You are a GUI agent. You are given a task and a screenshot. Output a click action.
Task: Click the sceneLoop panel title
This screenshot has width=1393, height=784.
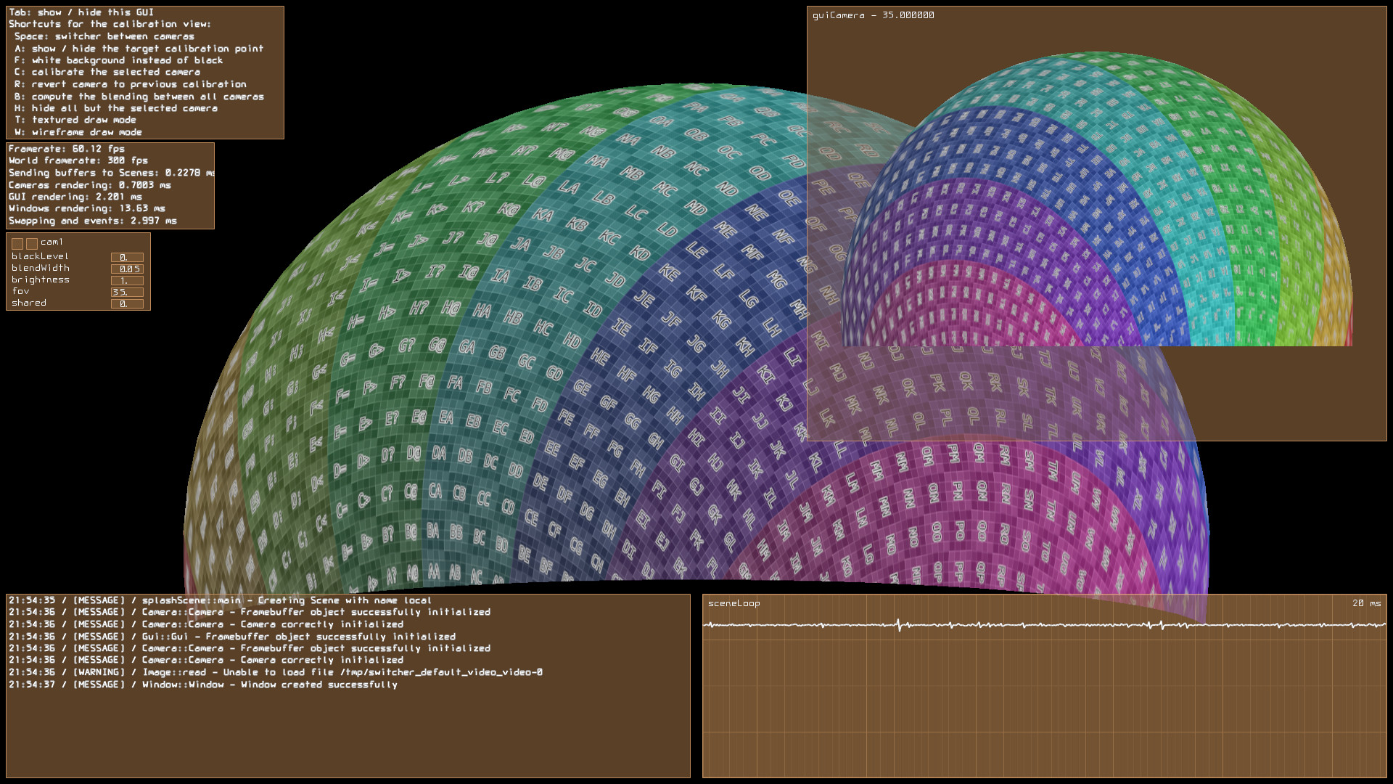734,602
